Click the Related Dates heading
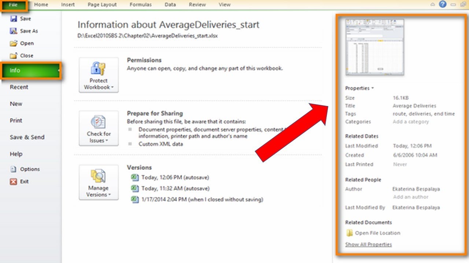 [362, 136]
